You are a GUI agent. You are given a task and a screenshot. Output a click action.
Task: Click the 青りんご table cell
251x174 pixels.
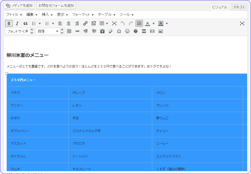click(x=197, y=118)
